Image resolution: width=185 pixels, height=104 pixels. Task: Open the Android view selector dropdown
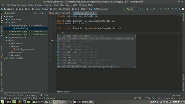[11, 13]
